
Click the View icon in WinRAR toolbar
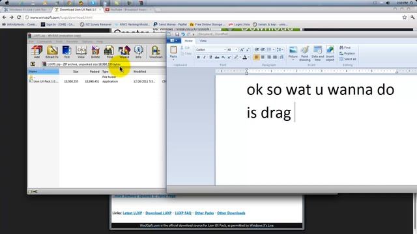click(x=81, y=52)
